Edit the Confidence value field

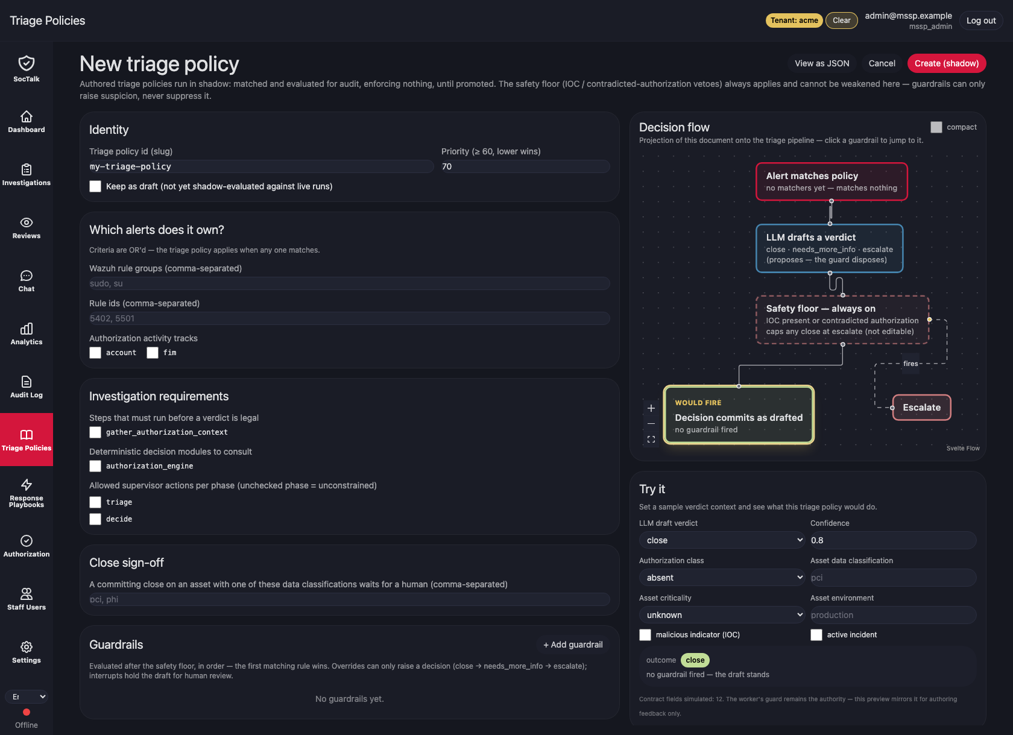coord(893,540)
